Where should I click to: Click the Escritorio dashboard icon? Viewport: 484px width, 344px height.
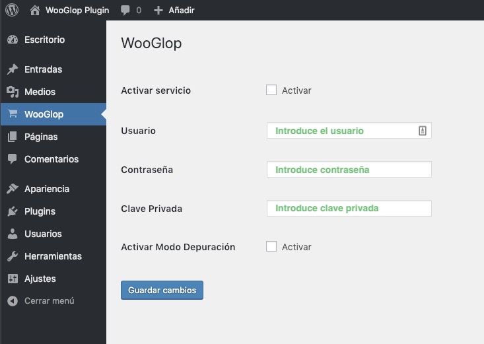click(x=12, y=40)
